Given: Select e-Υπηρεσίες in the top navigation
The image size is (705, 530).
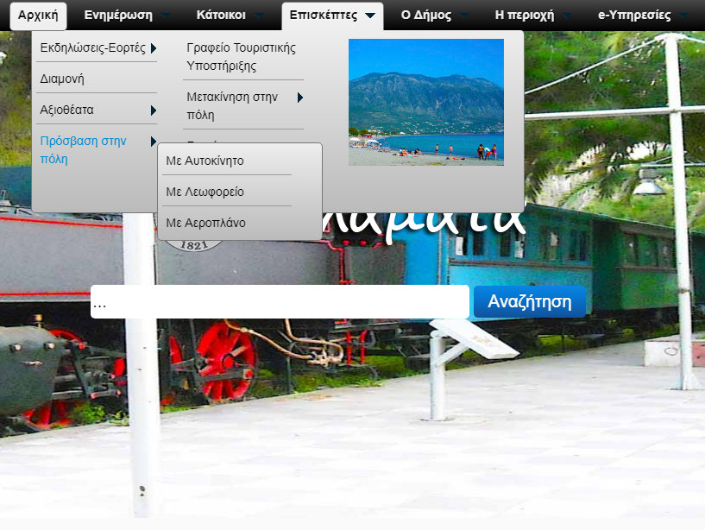Looking at the screenshot, I should coord(633,16).
